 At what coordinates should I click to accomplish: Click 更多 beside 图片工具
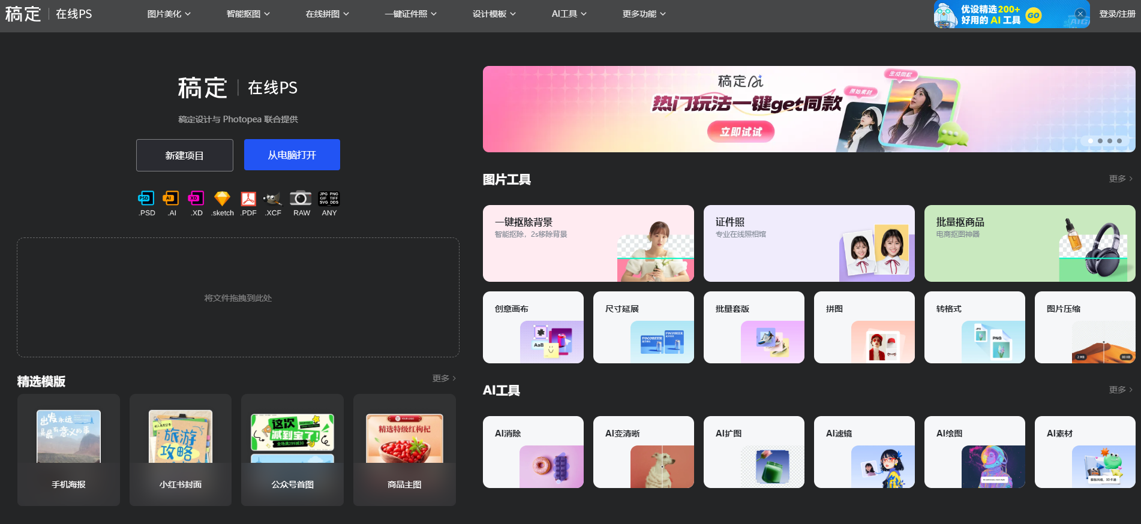pos(1121,179)
